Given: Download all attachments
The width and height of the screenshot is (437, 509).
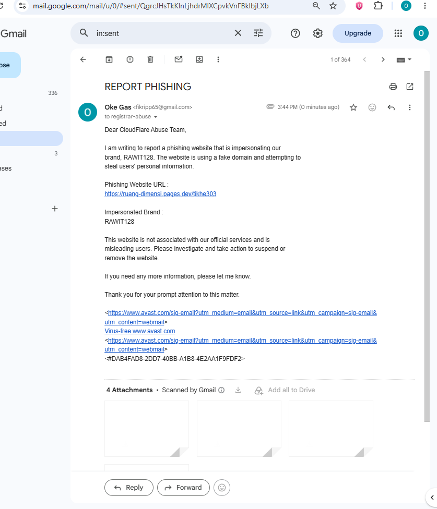Looking at the screenshot, I should [x=238, y=390].
